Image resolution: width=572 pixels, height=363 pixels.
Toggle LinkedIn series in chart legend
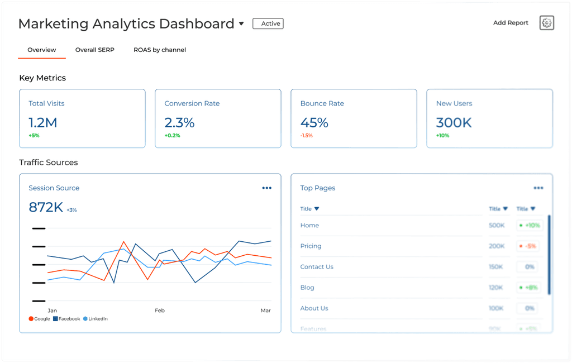(x=95, y=319)
